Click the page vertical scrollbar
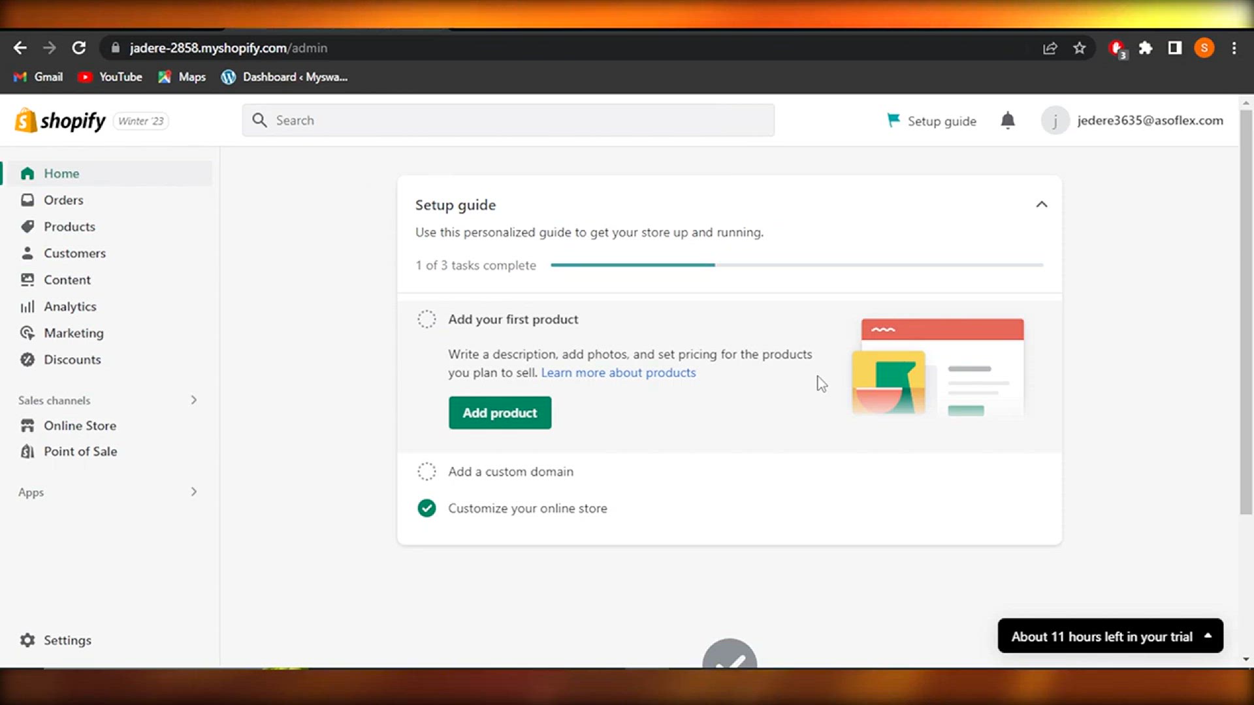The image size is (1254, 705). pos(1246,312)
